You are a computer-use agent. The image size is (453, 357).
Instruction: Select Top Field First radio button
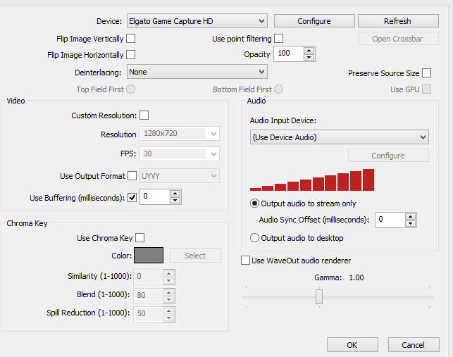tap(130, 89)
